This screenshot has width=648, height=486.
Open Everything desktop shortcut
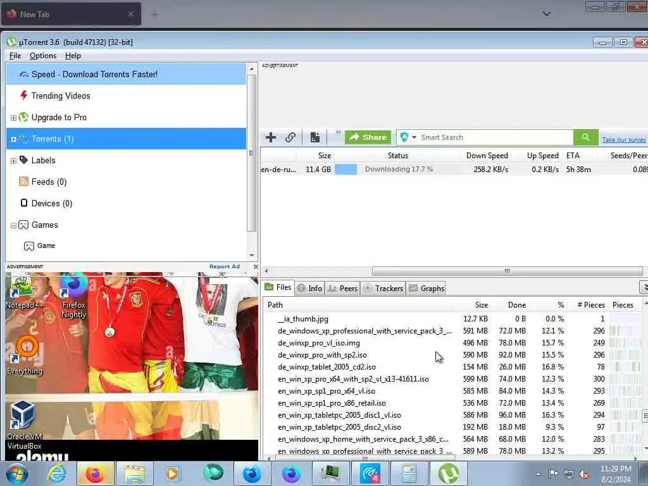pyautogui.click(x=25, y=356)
